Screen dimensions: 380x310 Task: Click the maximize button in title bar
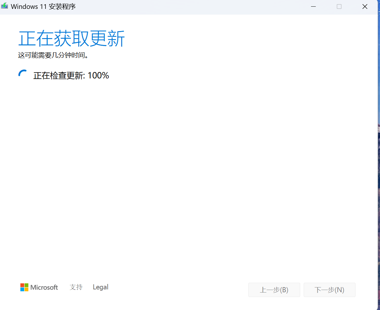pyautogui.click(x=339, y=7)
